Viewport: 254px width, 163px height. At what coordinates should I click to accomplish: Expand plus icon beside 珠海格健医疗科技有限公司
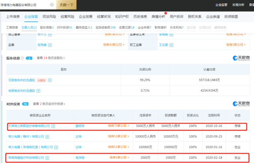tap(47, 158)
